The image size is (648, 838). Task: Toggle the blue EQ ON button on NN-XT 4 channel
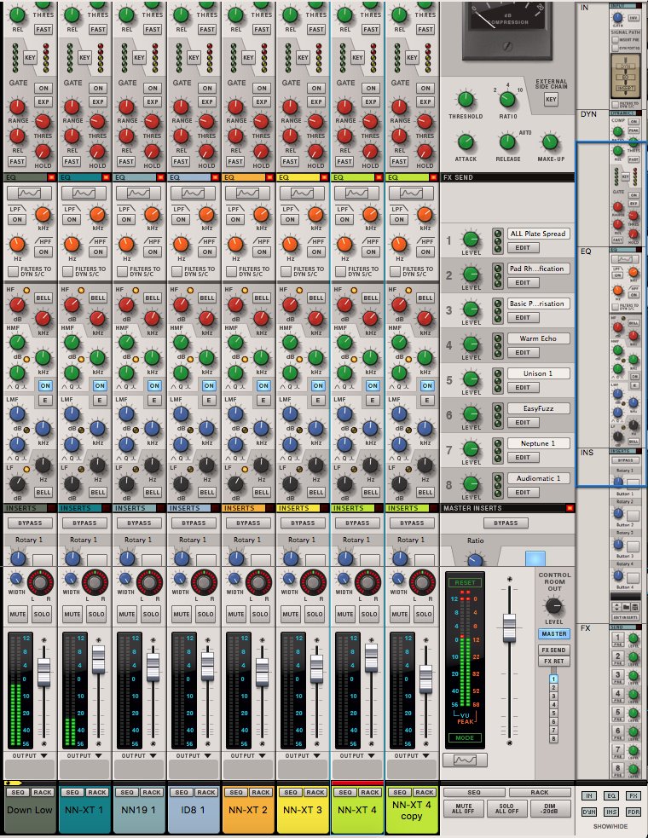372,385
